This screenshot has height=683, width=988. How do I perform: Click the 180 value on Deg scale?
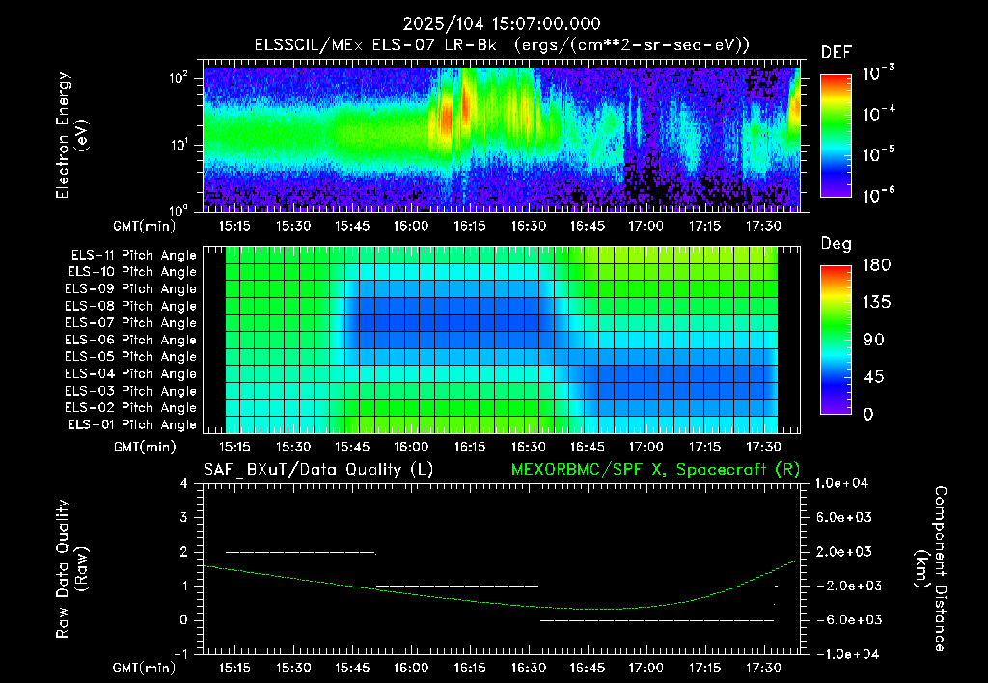(x=876, y=265)
